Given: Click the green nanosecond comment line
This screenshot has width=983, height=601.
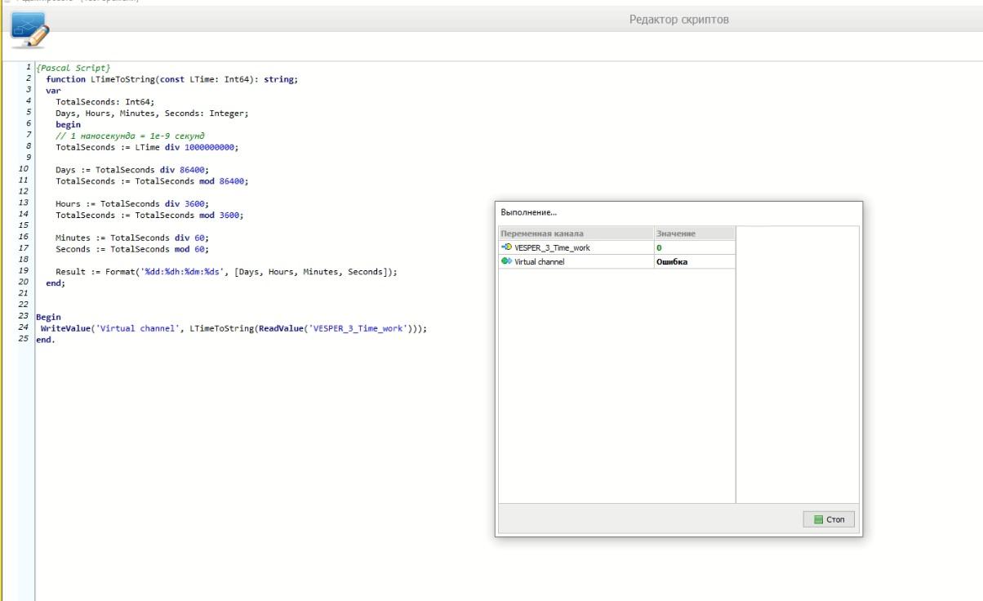Looking at the screenshot, I should [131, 136].
